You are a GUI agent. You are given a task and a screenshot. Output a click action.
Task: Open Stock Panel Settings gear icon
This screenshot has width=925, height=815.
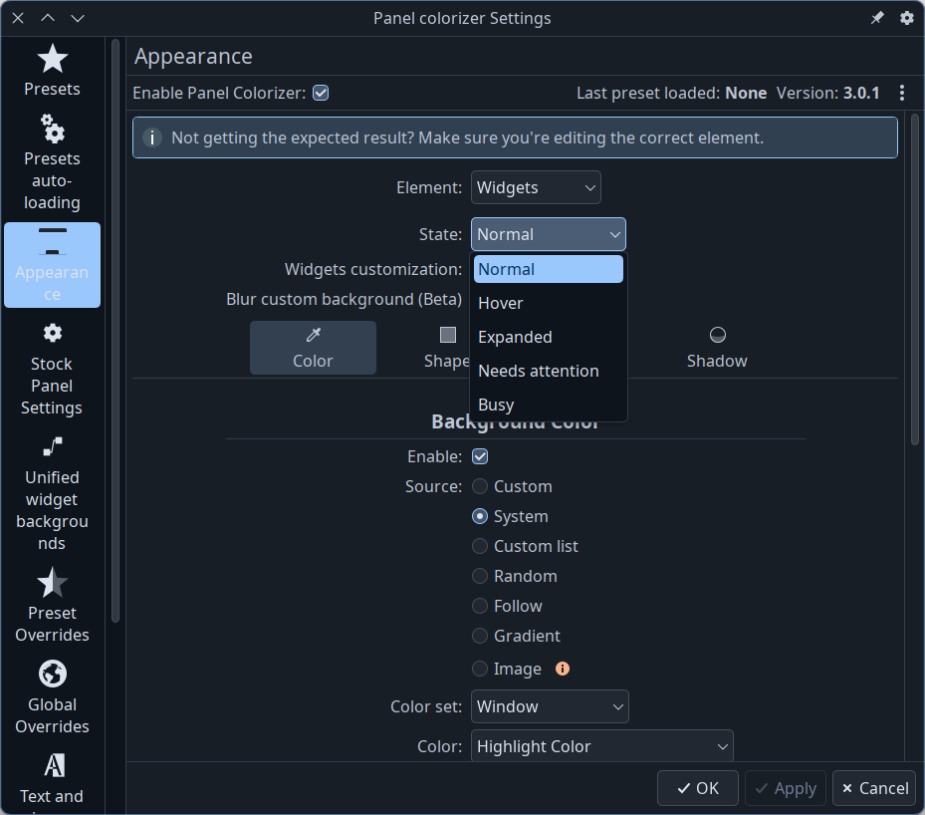pyautogui.click(x=52, y=333)
